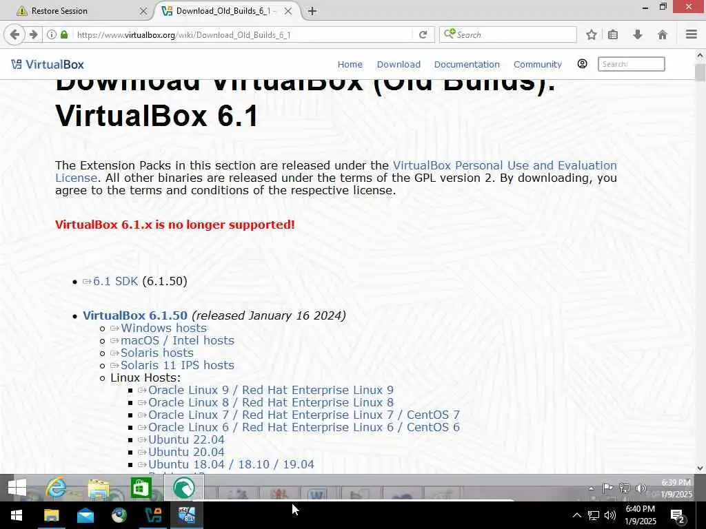Launch Internet Explorer in guest taskbar

tap(57, 488)
